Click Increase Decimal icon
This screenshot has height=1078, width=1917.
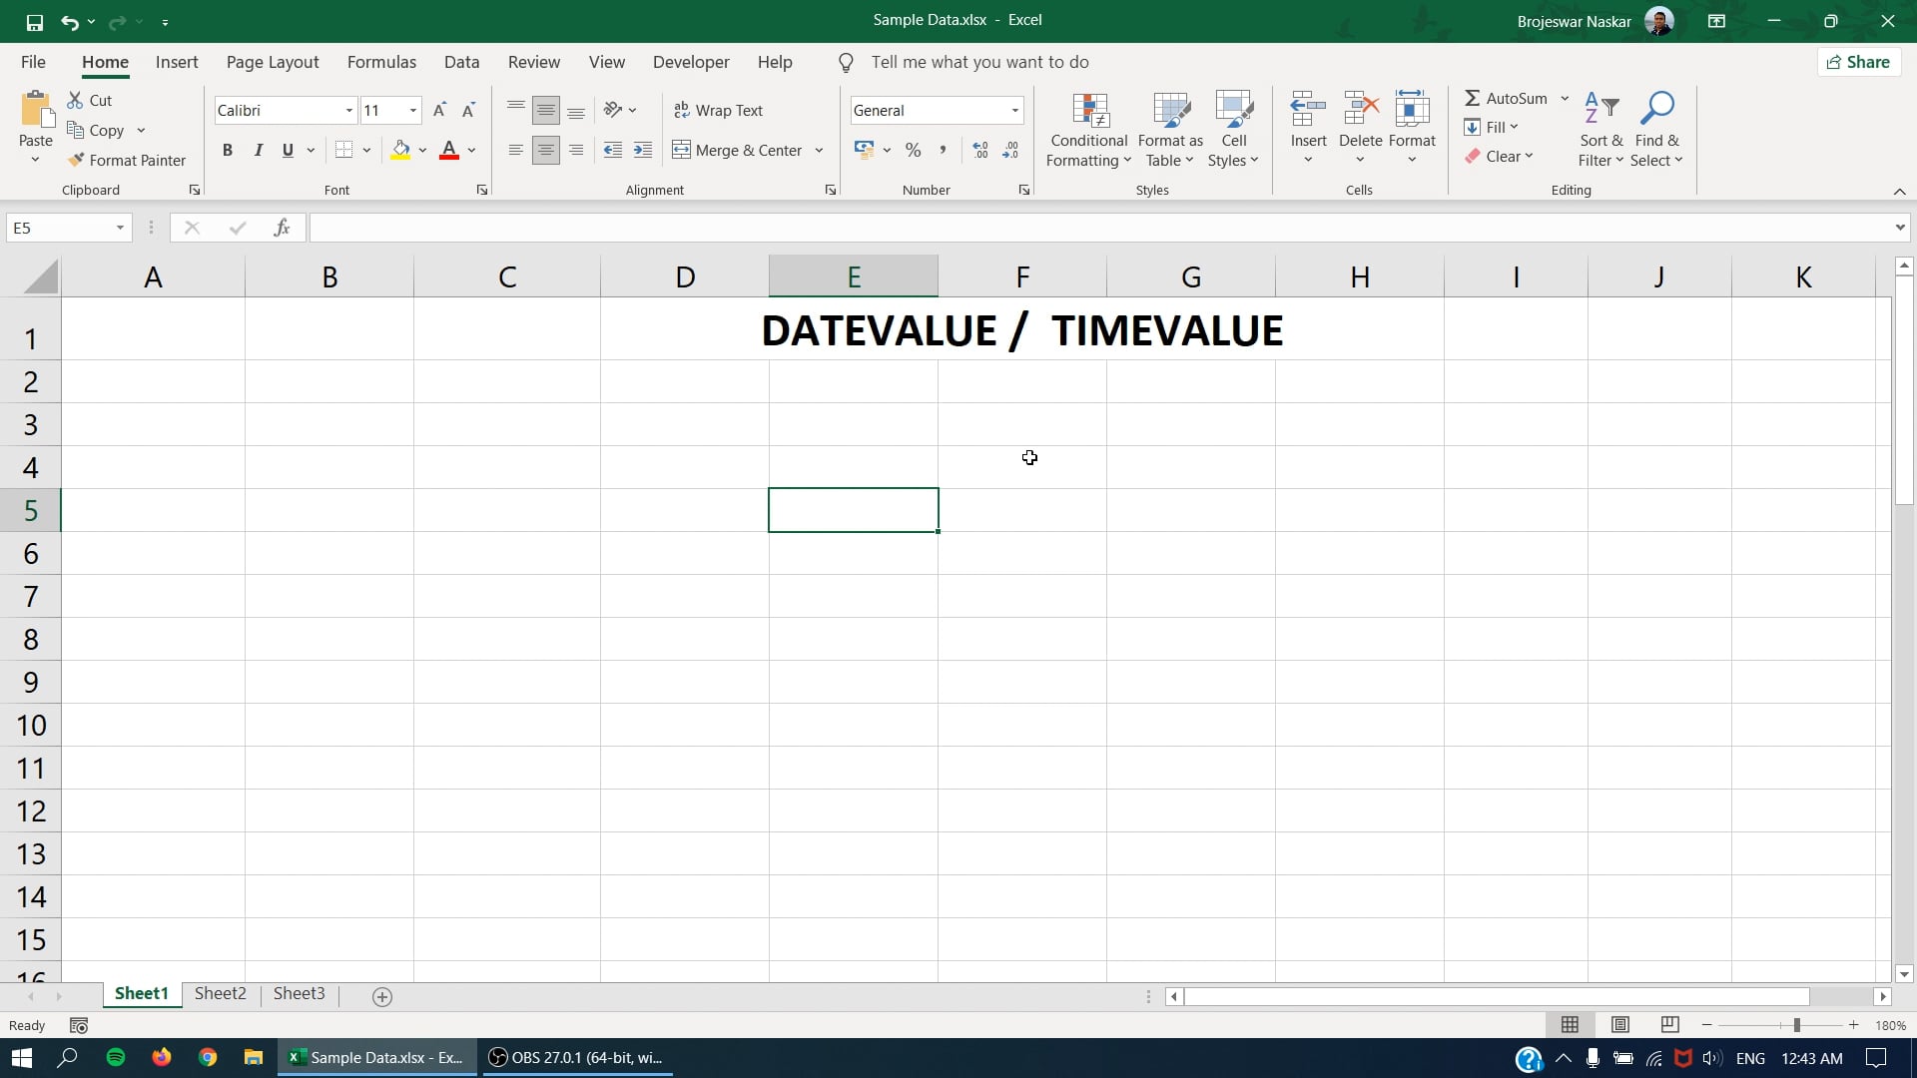pos(980,150)
